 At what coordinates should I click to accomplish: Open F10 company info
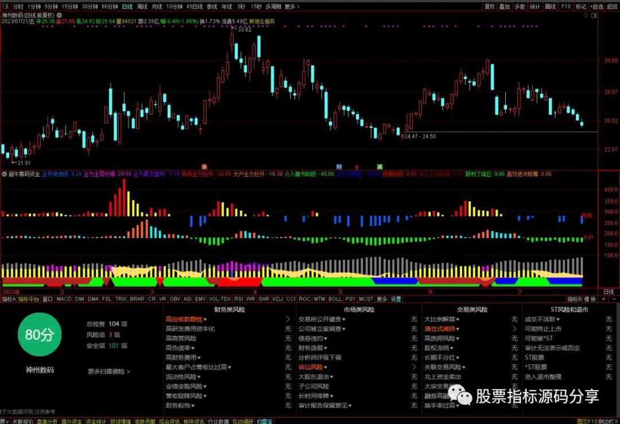[x=566, y=6]
